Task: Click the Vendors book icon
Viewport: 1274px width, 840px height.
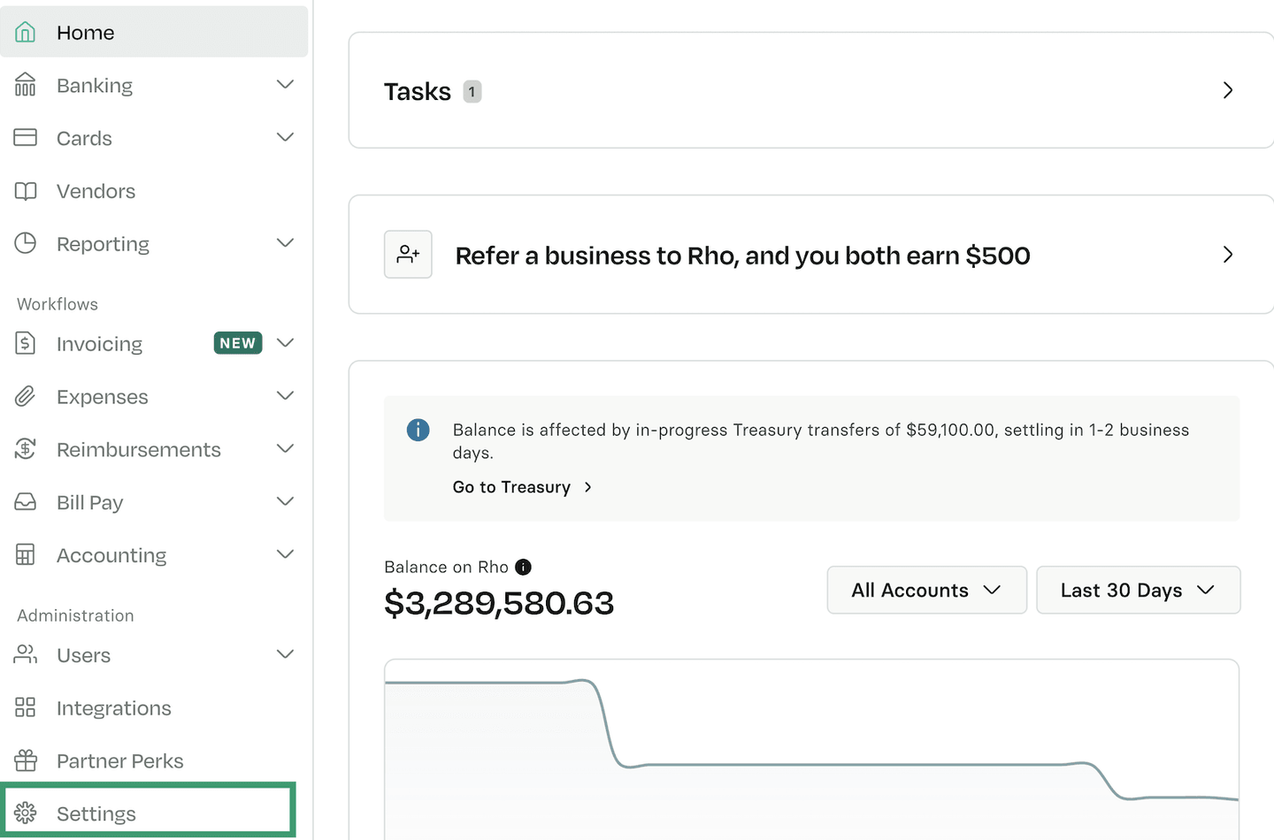Action: pyautogui.click(x=26, y=191)
